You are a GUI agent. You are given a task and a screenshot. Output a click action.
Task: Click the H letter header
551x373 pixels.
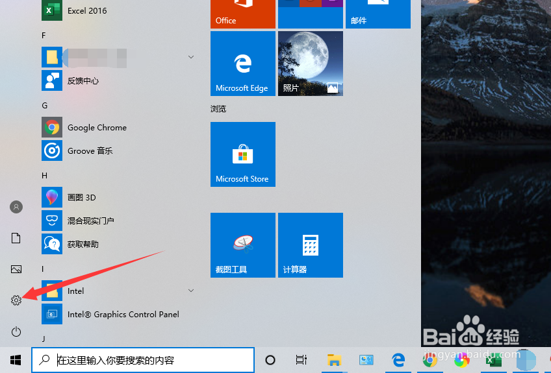(x=45, y=175)
